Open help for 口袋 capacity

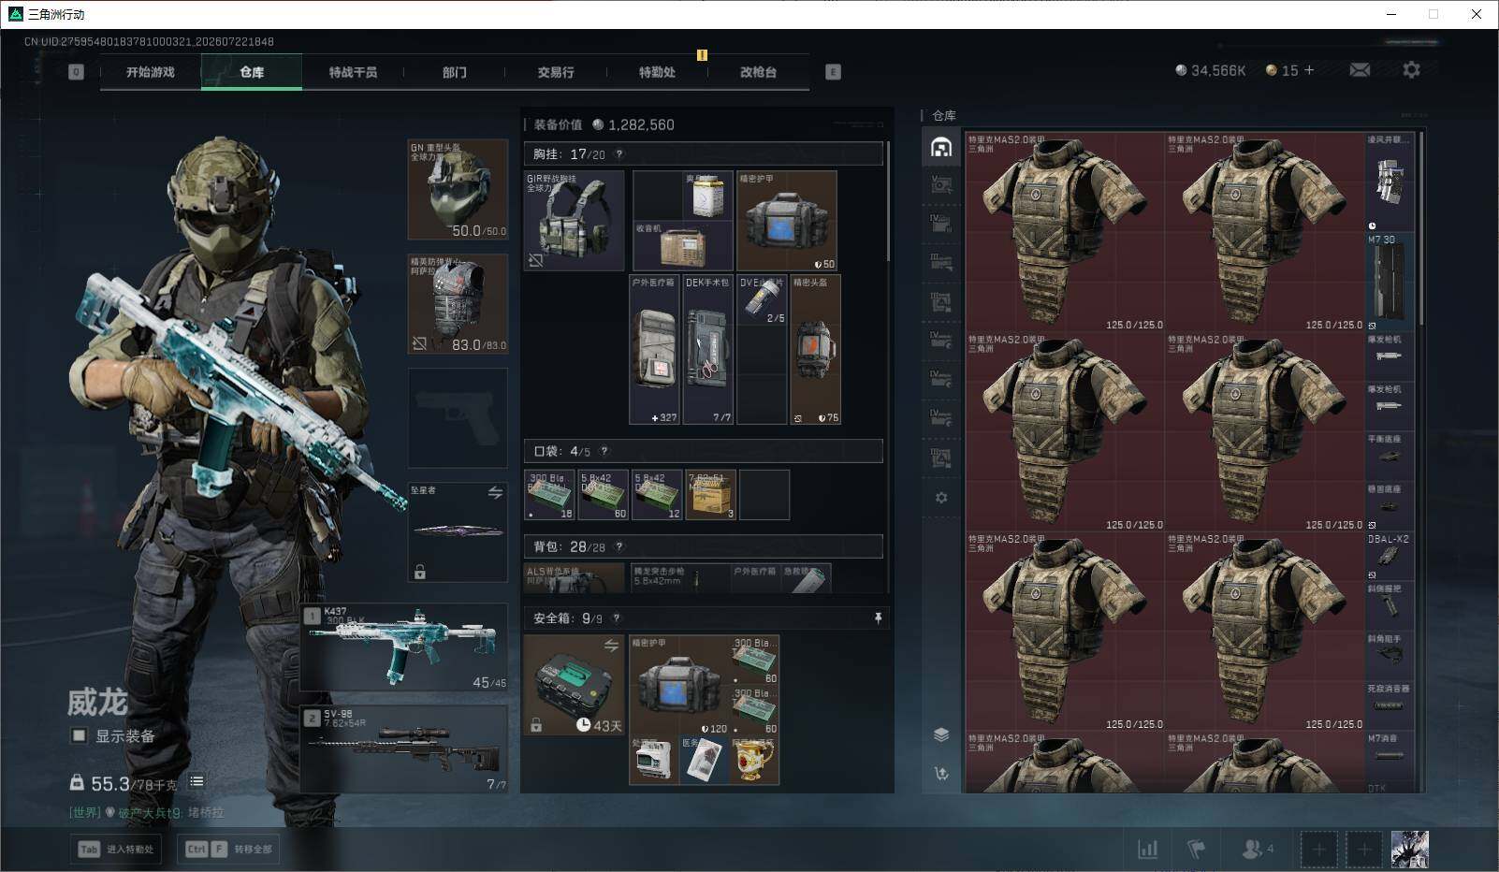(x=604, y=451)
